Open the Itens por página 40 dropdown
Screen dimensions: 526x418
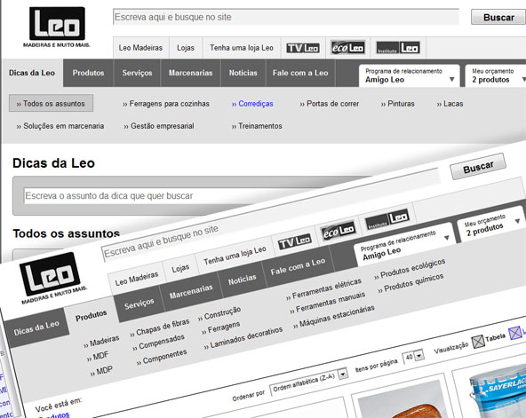tap(414, 357)
